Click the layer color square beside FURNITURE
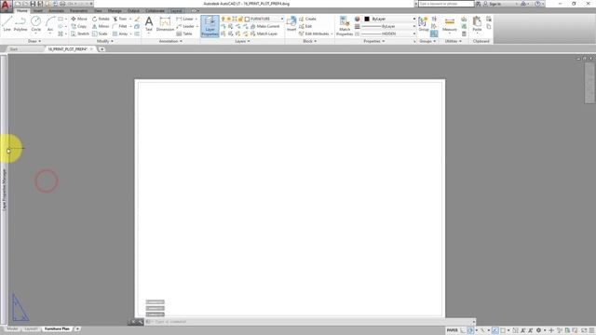The height and width of the screenshot is (335, 596). 247,19
